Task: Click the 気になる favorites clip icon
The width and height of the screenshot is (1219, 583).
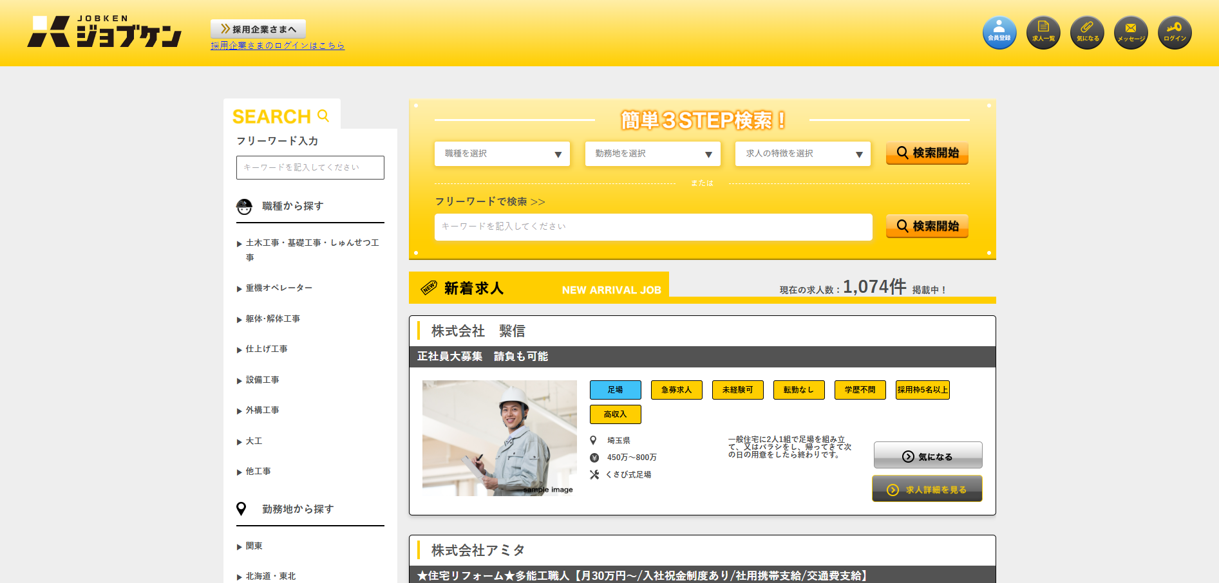Action: (x=1087, y=33)
